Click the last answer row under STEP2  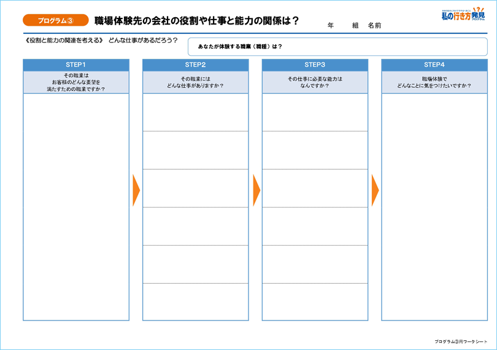[x=196, y=301]
